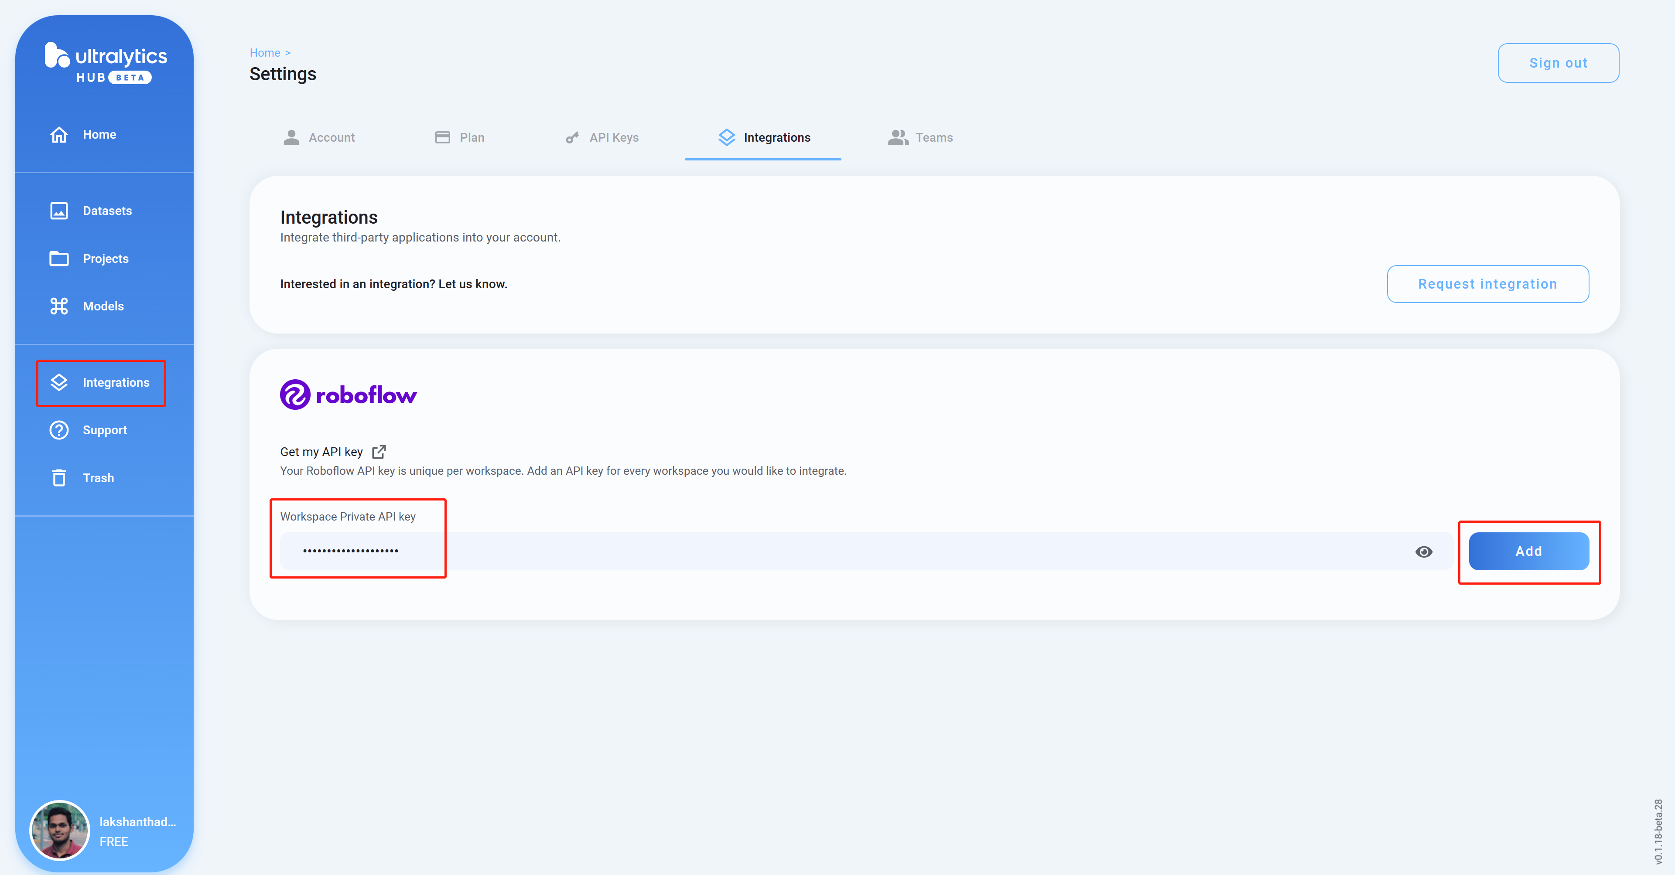Click the external link icon beside Get my API key
Viewport: 1675px width, 875px height.
click(379, 452)
